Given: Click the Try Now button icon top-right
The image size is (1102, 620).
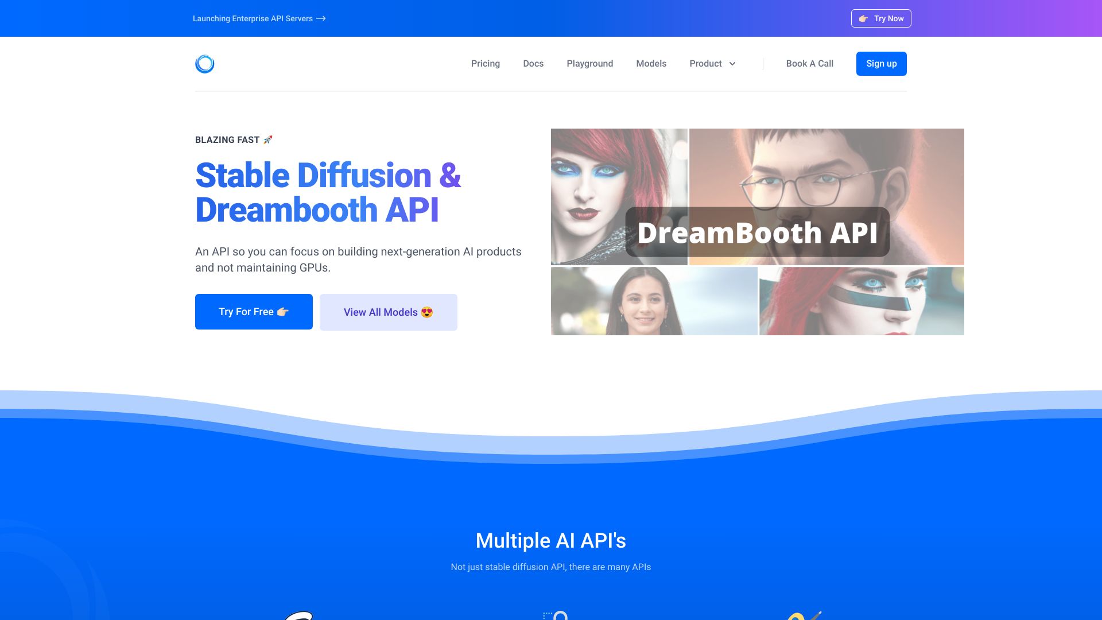Looking at the screenshot, I should [x=864, y=18].
